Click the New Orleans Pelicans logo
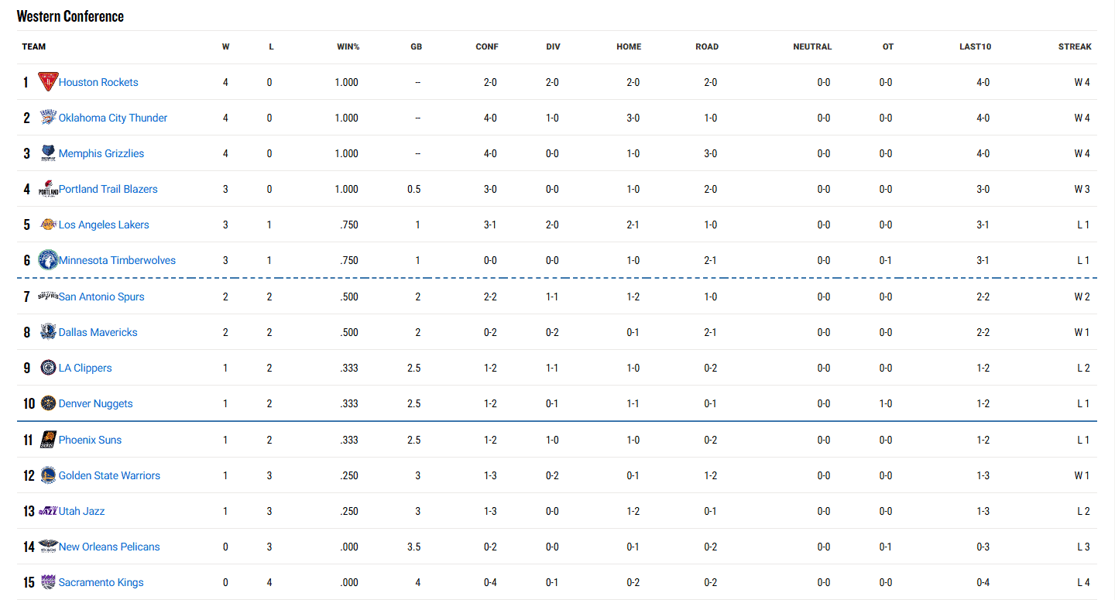The height and width of the screenshot is (600, 1115). pyautogui.click(x=48, y=547)
